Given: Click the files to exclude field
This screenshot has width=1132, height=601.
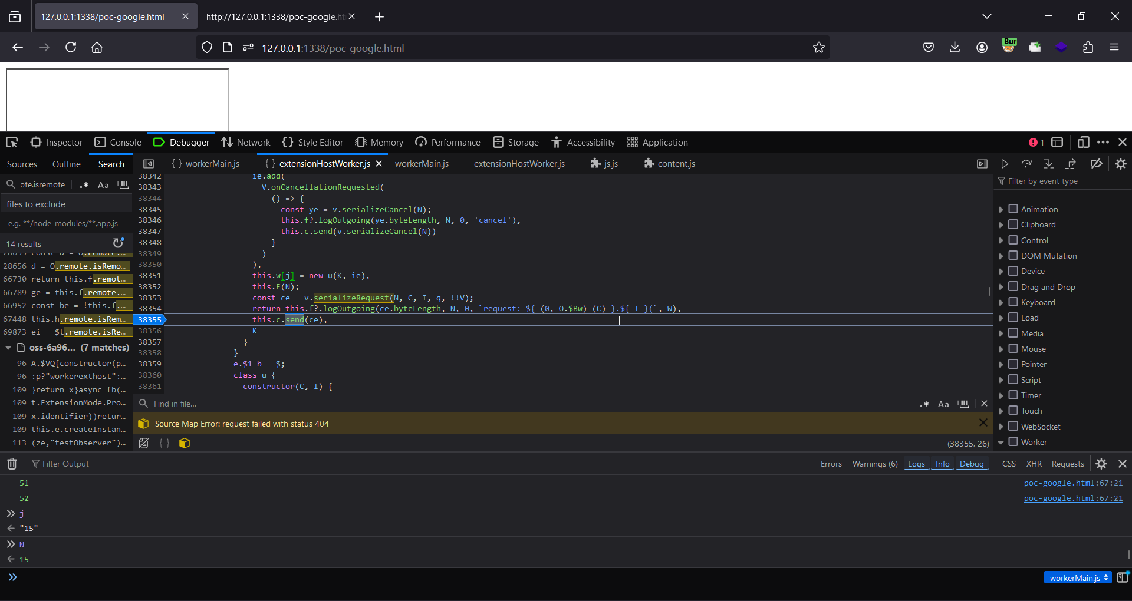Looking at the screenshot, I should (x=67, y=204).
